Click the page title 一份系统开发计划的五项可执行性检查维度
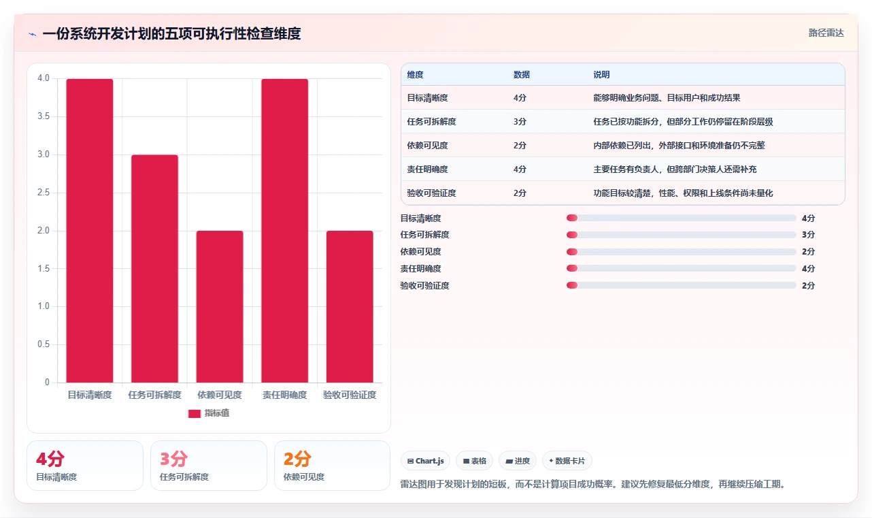 point(171,34)
